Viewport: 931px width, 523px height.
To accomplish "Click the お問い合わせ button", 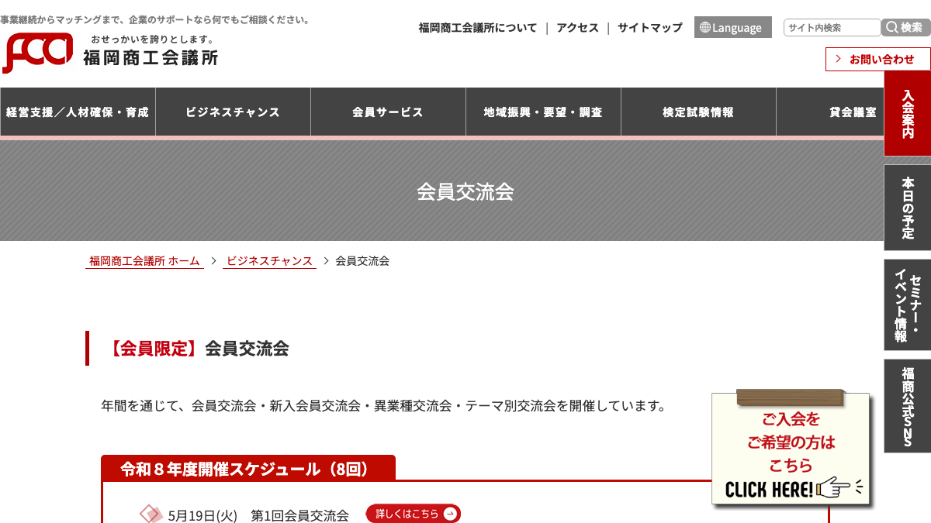I will tap(877, 59).
